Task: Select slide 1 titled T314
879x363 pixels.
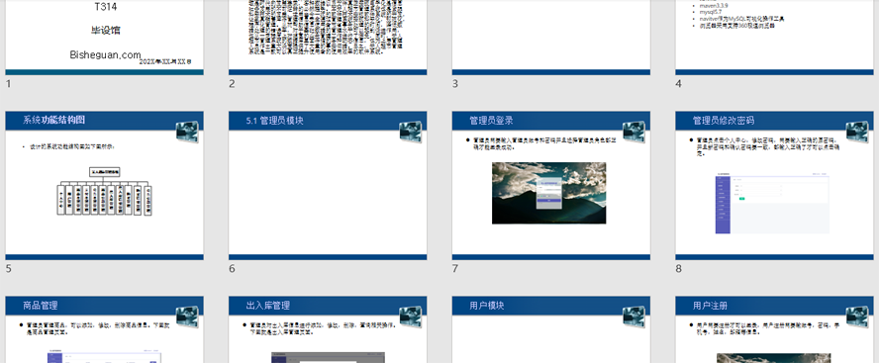Action: tap(104, 37)
